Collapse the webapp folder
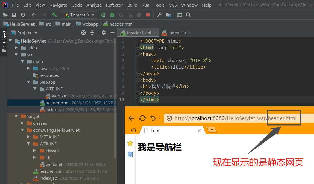Viewport: 314px width, 184px height. point(29,82)
